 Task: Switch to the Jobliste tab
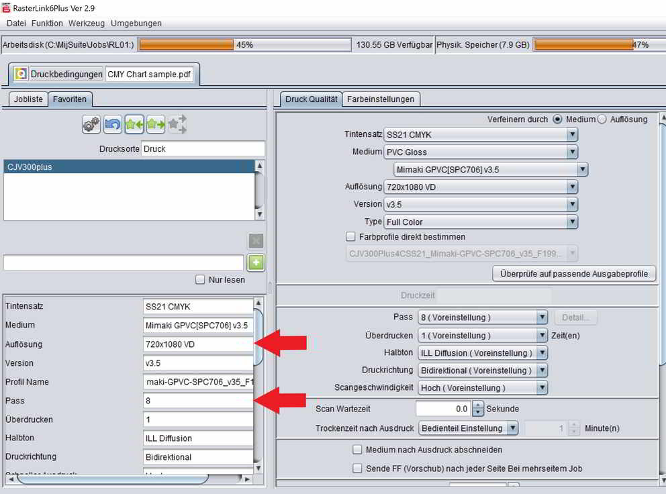28,99
